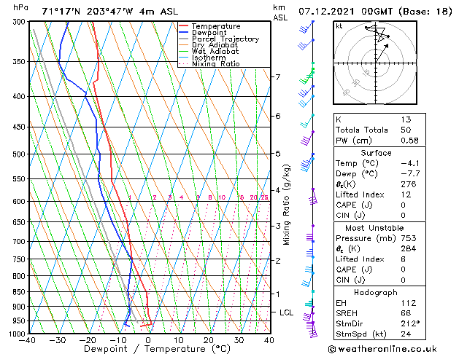Click the vertical Mixing Ratio (g/kg) axis title
459x354 pixels.
pyautogui.click(x=286, y=205)
